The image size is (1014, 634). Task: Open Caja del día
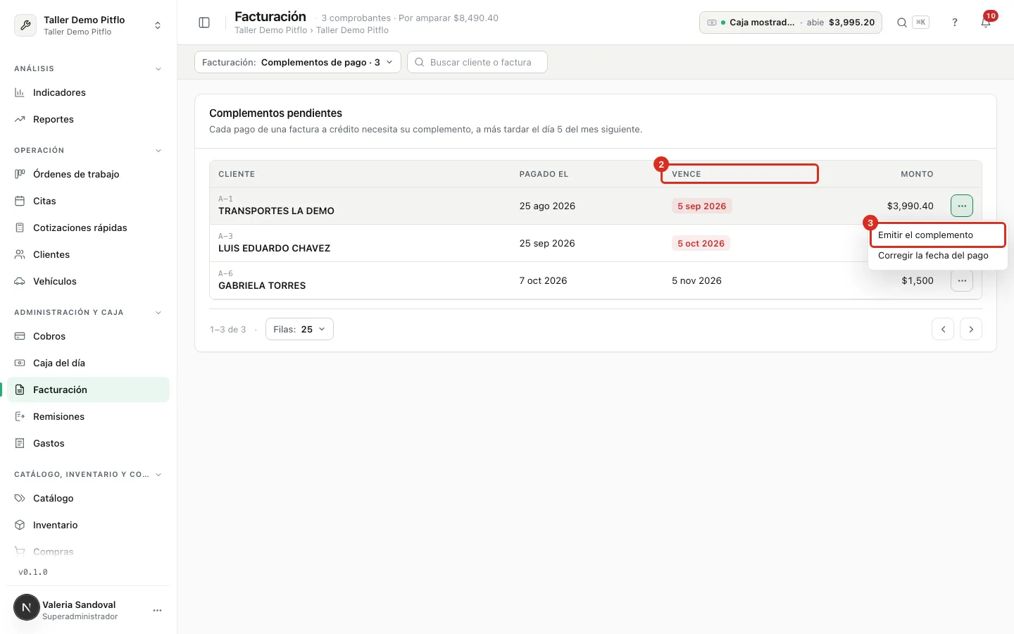click(x=88, y=363)
